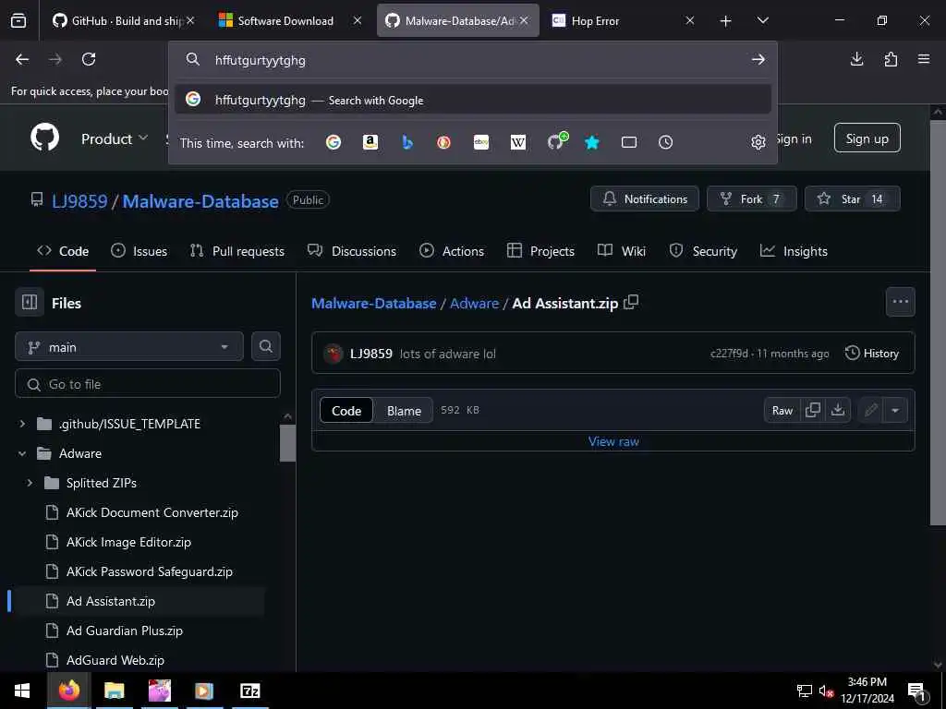Viewport: 946px width, 709px height.
Task: Collapse file tree panel icon
Action: pos(30,302)
